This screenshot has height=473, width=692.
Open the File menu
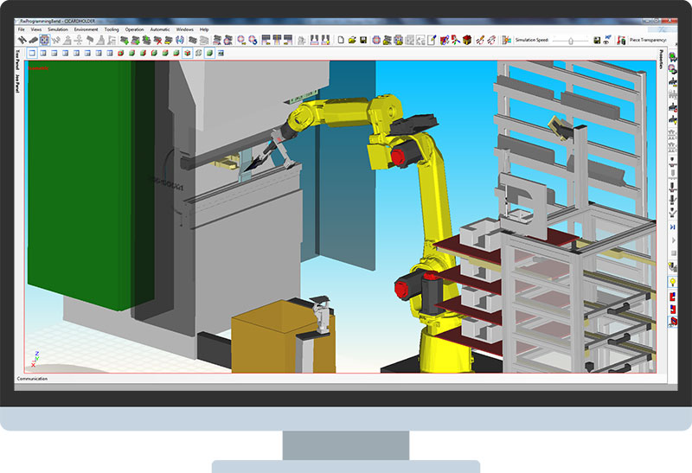pyautogui.click(x=22, y=29)
